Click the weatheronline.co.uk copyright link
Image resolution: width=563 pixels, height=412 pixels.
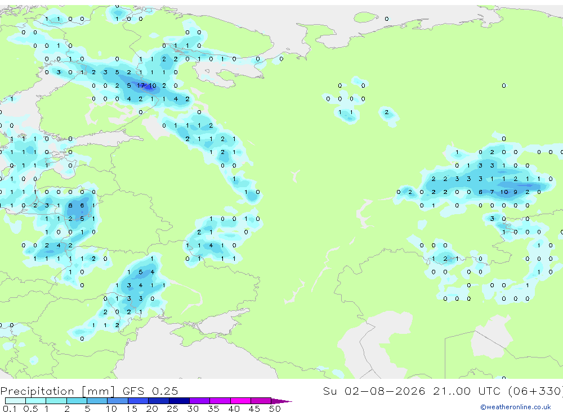pyautogui.click(x=516, y=407)
